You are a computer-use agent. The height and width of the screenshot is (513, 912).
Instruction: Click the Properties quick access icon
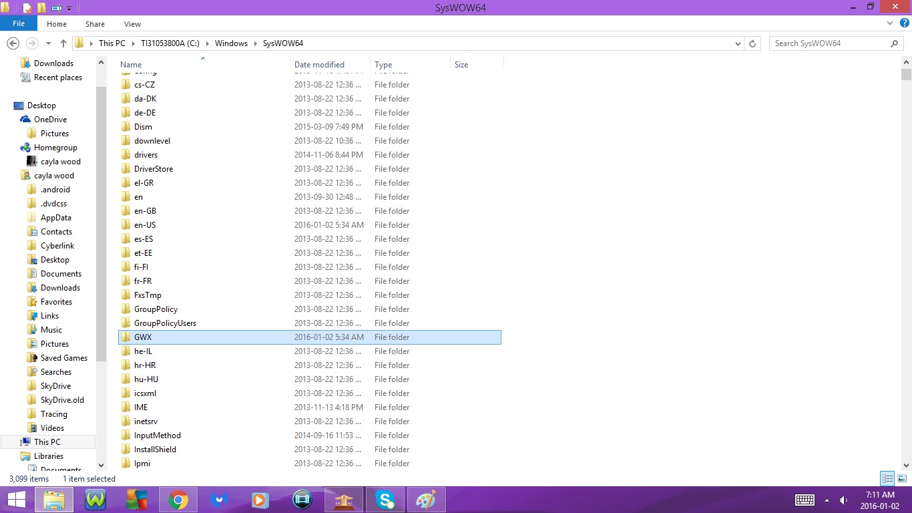point(27,8)
